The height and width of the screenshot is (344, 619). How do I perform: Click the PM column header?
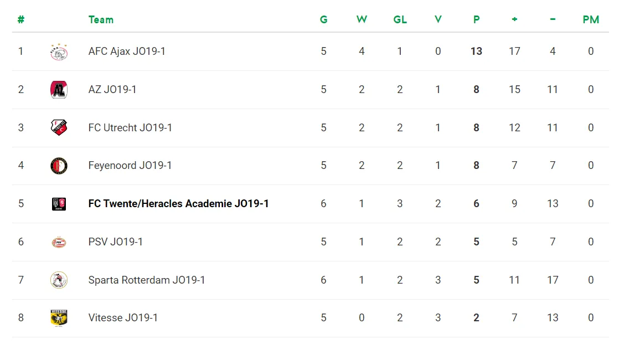click(591, 20)
